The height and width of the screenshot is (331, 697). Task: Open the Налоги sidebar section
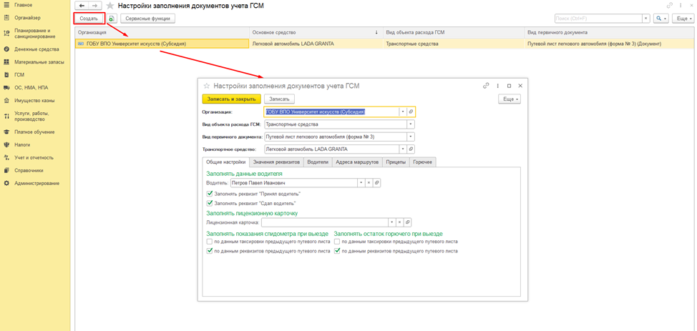click(22, 145)
